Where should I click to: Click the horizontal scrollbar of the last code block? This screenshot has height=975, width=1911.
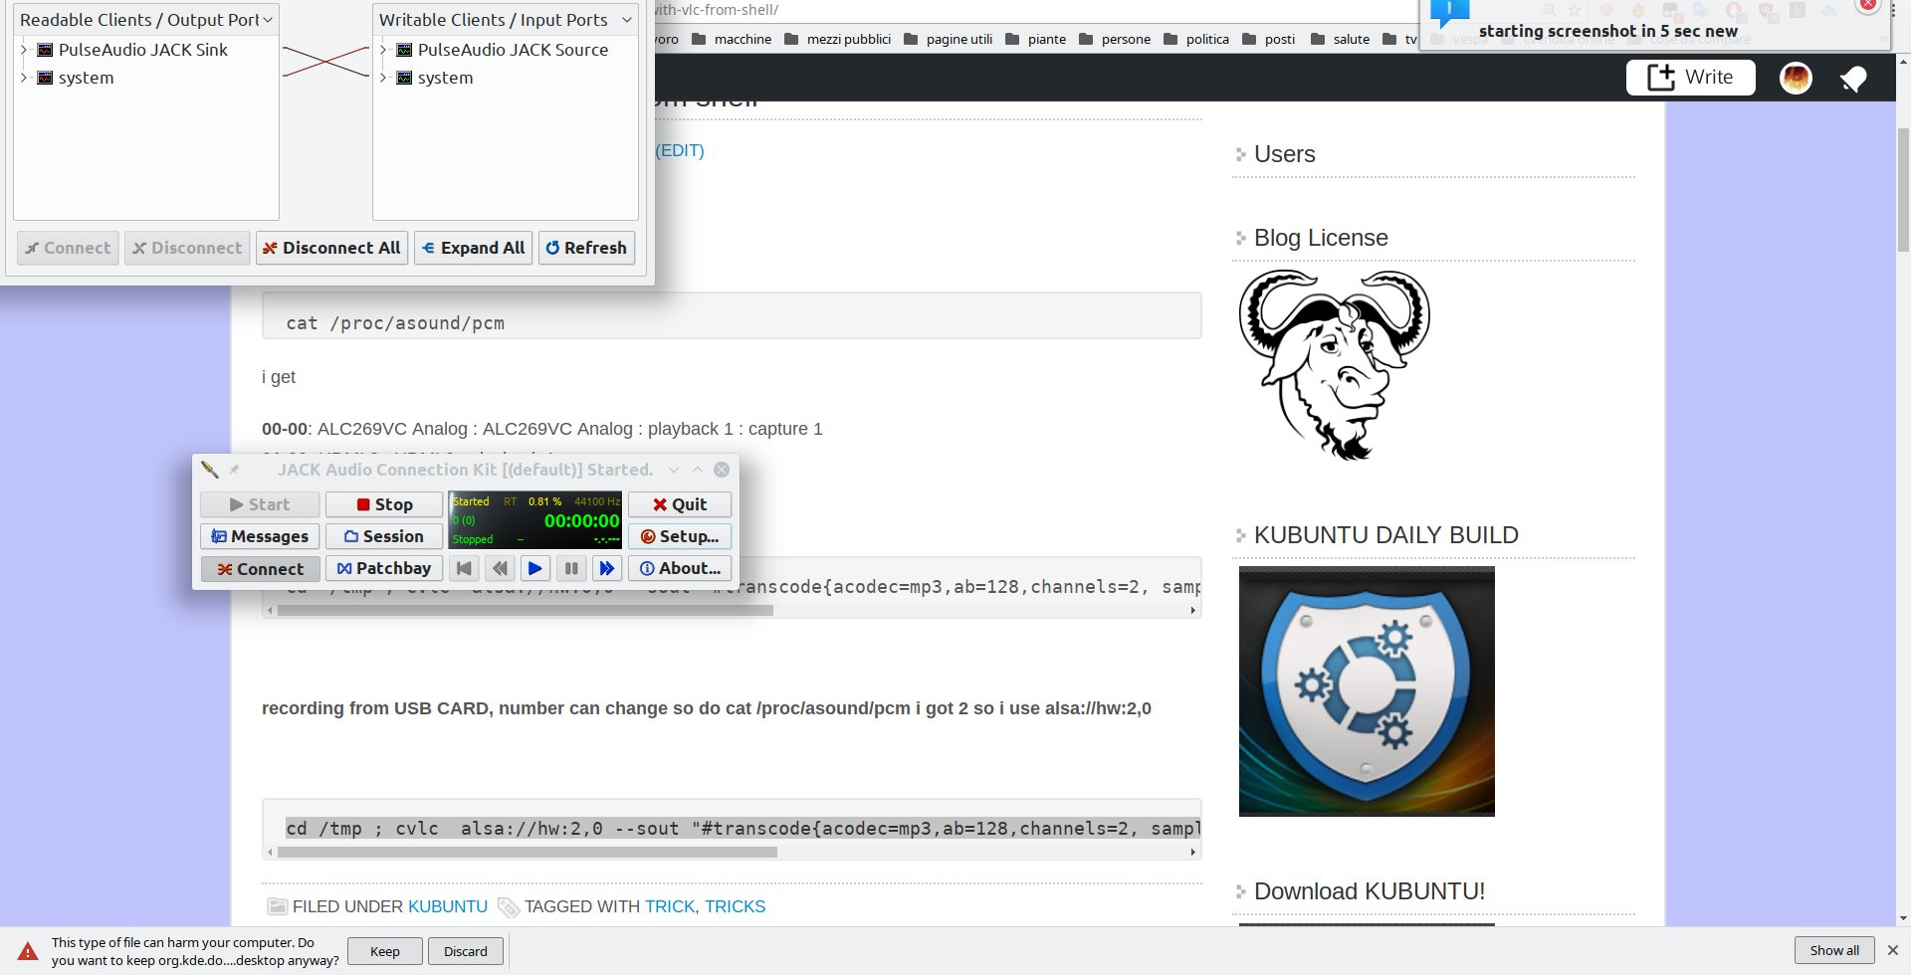click(528, 852)
